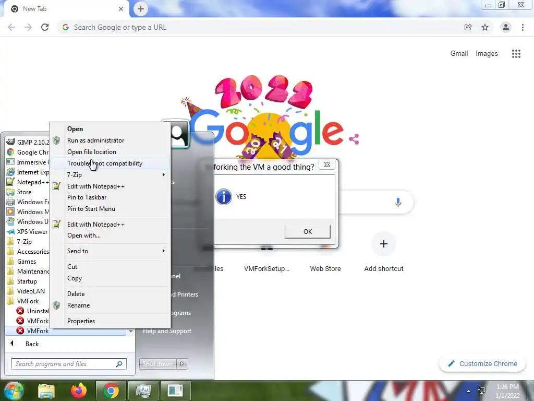Viewport: 534px width, 401px height.
Task: Launch Firefox from the taskbar
Action: (79, 391)
